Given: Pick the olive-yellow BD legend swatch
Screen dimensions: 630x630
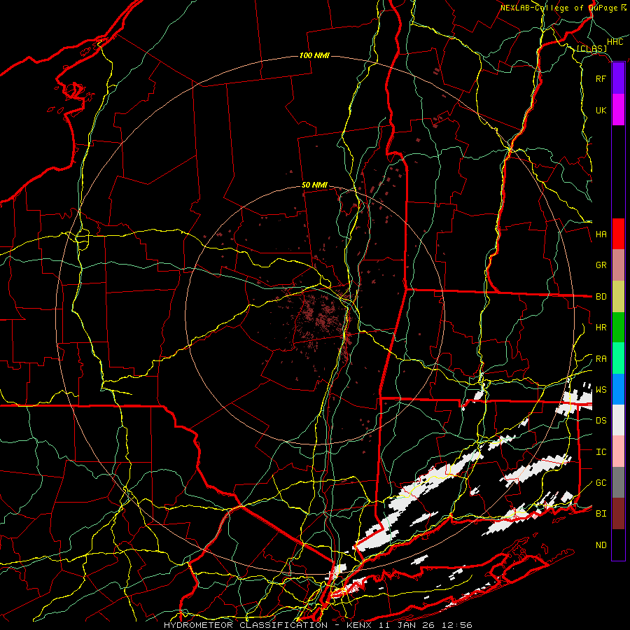Looking at the screenshot, I should pos(618,297).
